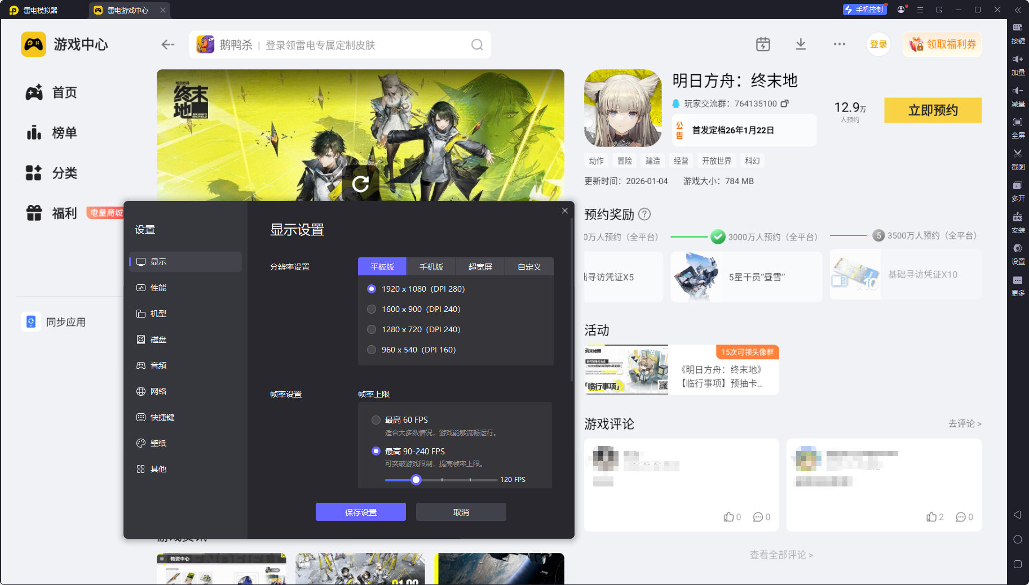Open 福利 benefits in the left navigation
1029x585 pixels.
tap(51, 213)
